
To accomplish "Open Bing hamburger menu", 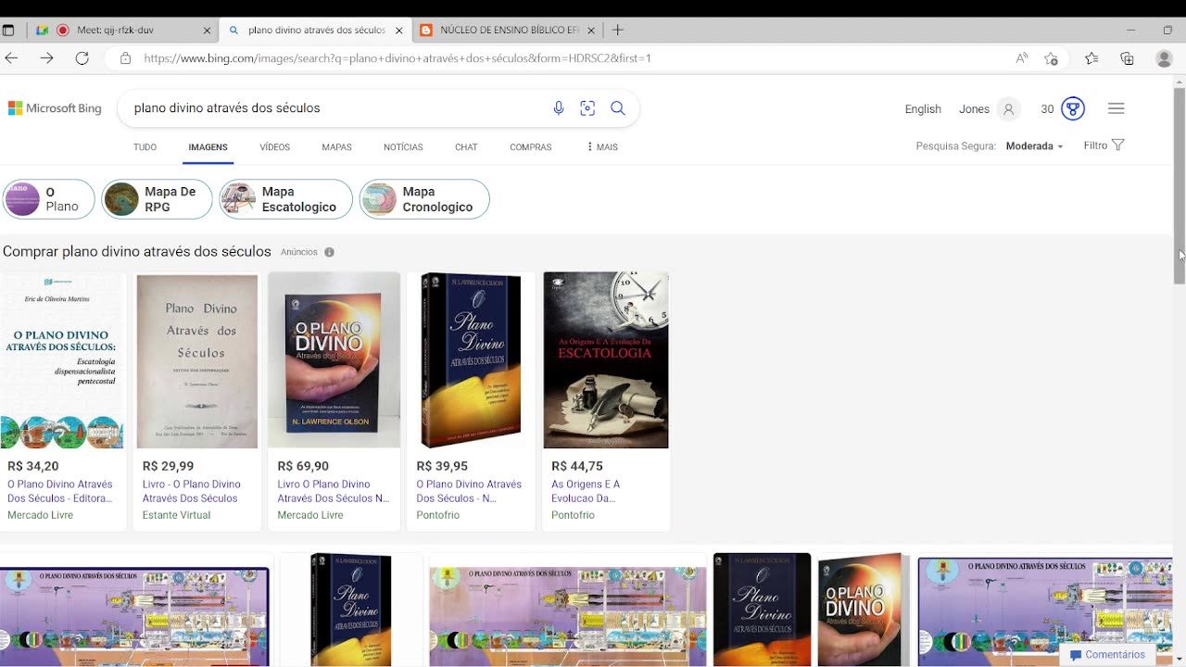I will tap(1117, 108).
